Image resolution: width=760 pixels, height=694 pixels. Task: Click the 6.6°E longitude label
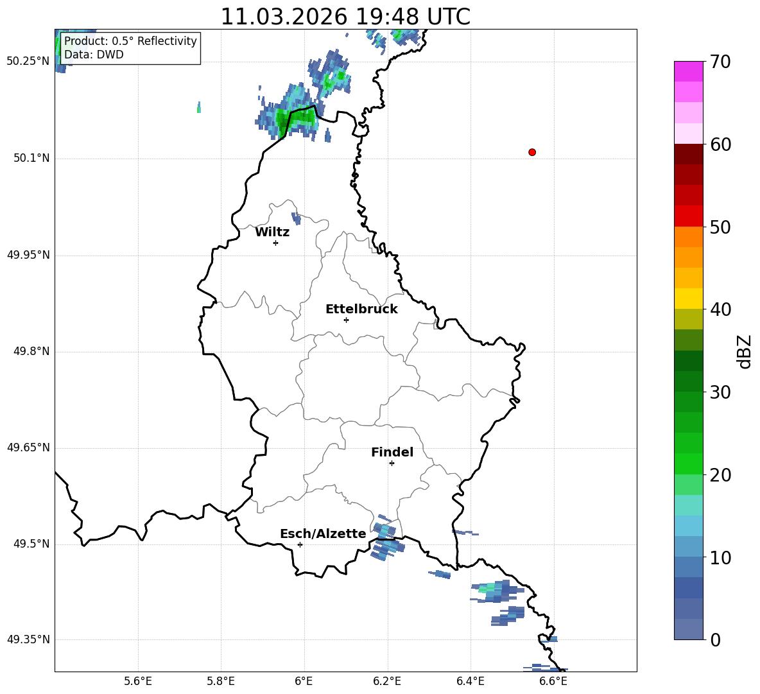point(553,681)
